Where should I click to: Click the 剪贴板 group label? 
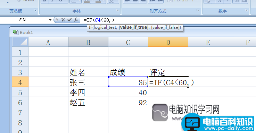(16, 11)
